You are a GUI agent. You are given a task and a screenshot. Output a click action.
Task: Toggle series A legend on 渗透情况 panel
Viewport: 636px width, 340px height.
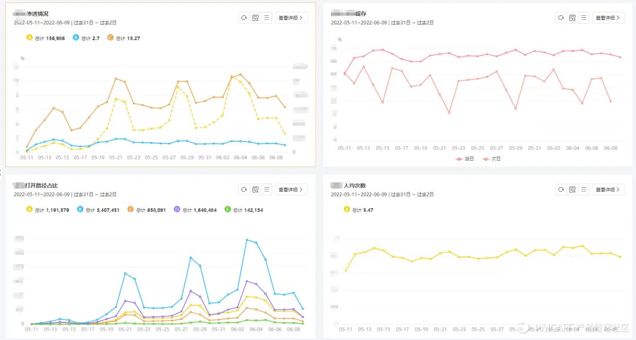(28, 38)
